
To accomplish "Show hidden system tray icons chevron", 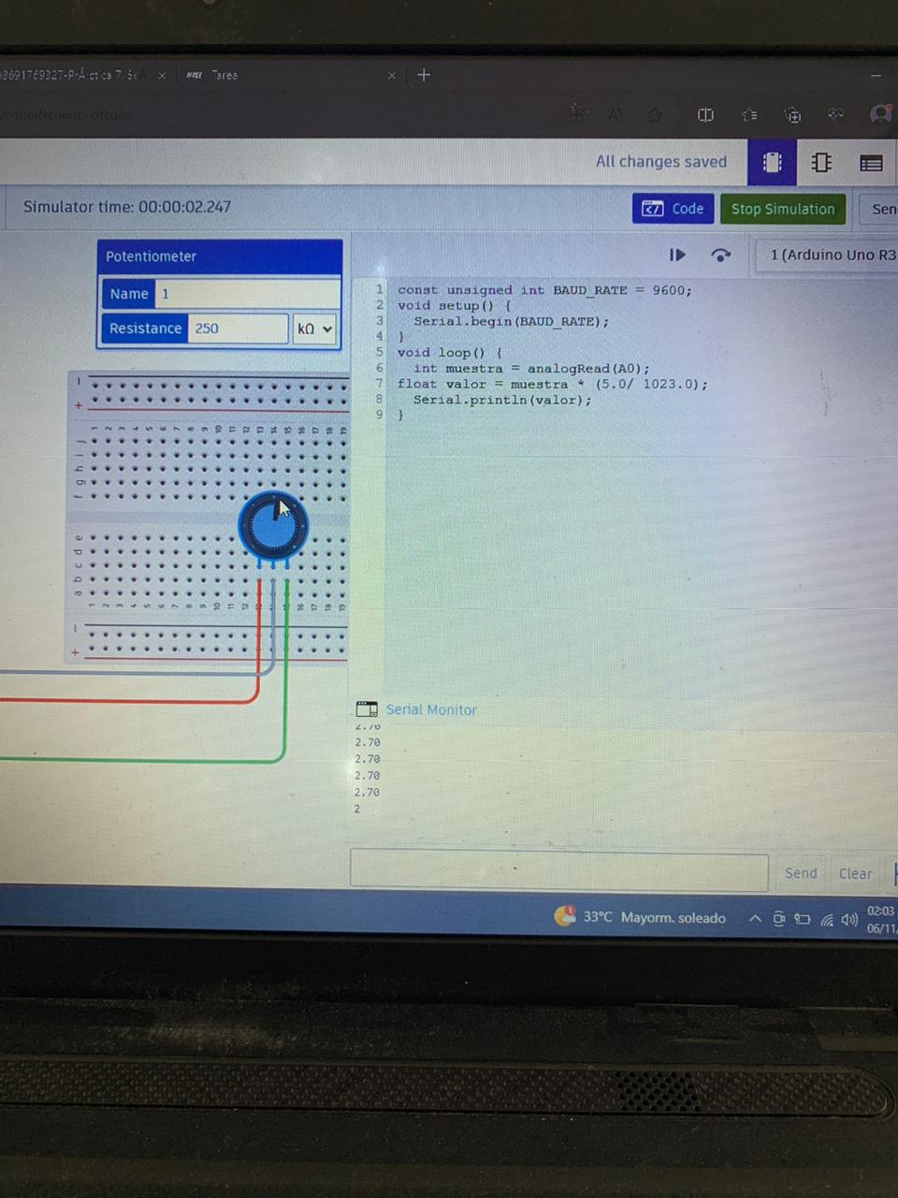I will coord(754,918).
